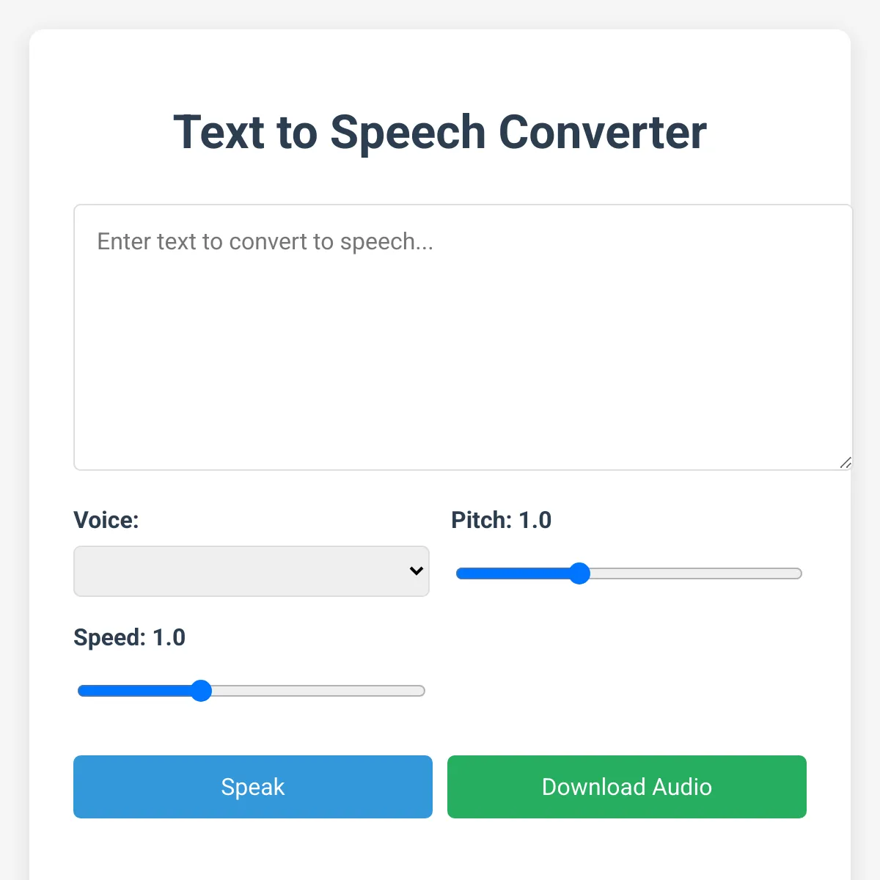880x880 pixels.
Task: Click the Speed: 1.0 label
Action: tap(130, 637)
